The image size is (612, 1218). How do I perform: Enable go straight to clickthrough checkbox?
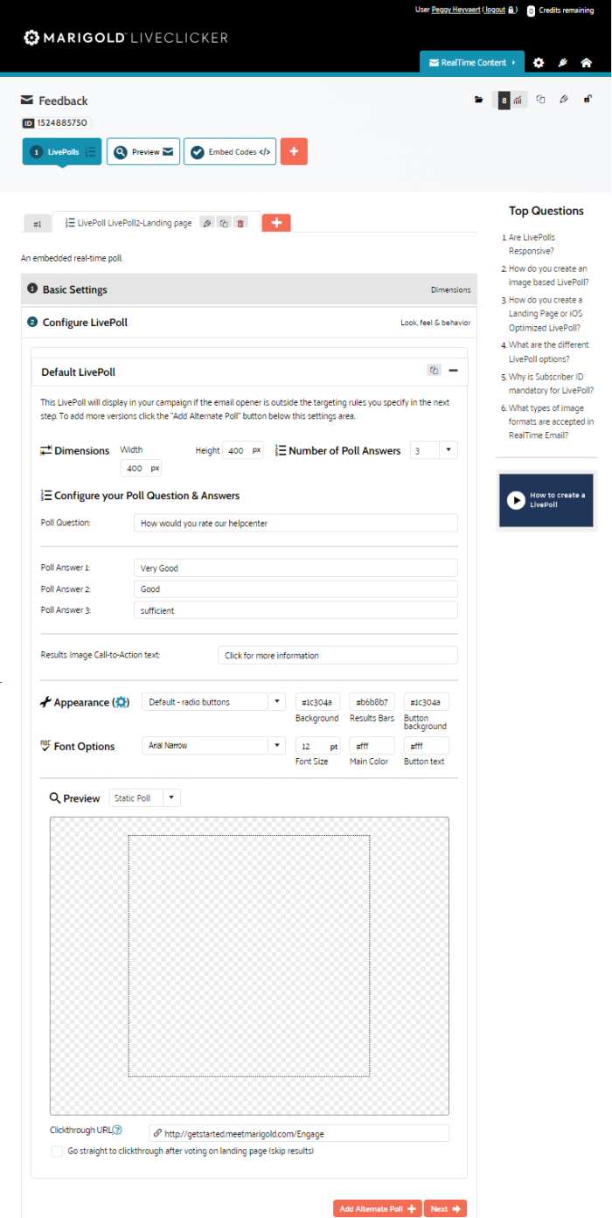pos(58,1152)
